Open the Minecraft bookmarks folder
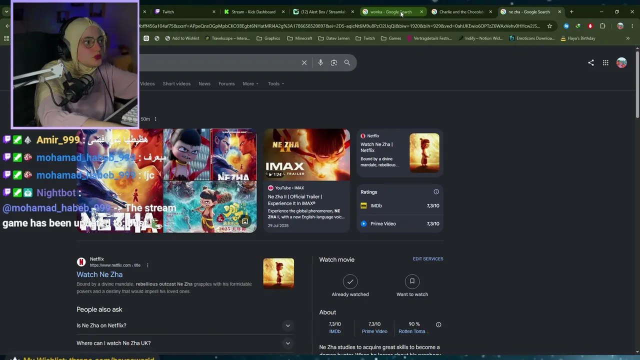 pos(299,38)
